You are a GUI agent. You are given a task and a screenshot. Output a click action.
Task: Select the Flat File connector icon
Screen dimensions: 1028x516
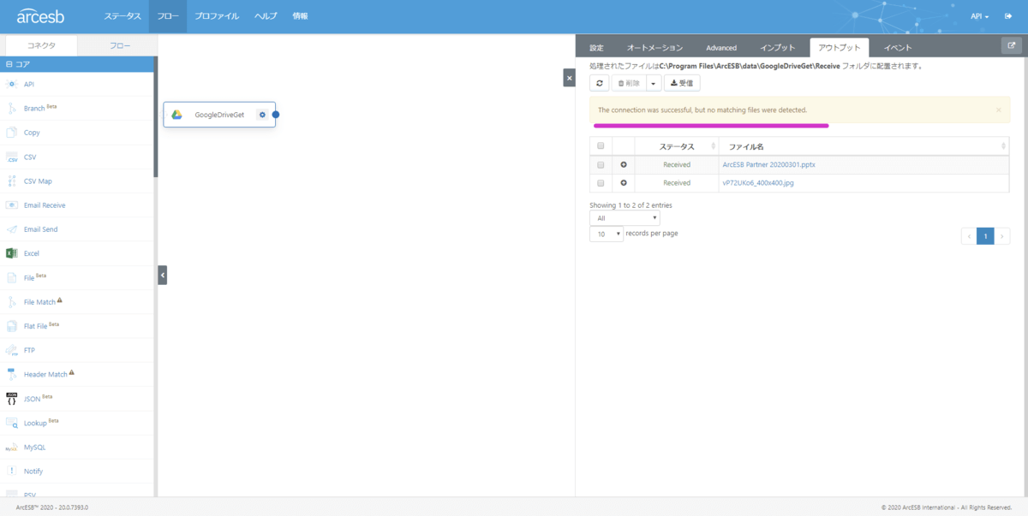(12, 326)
